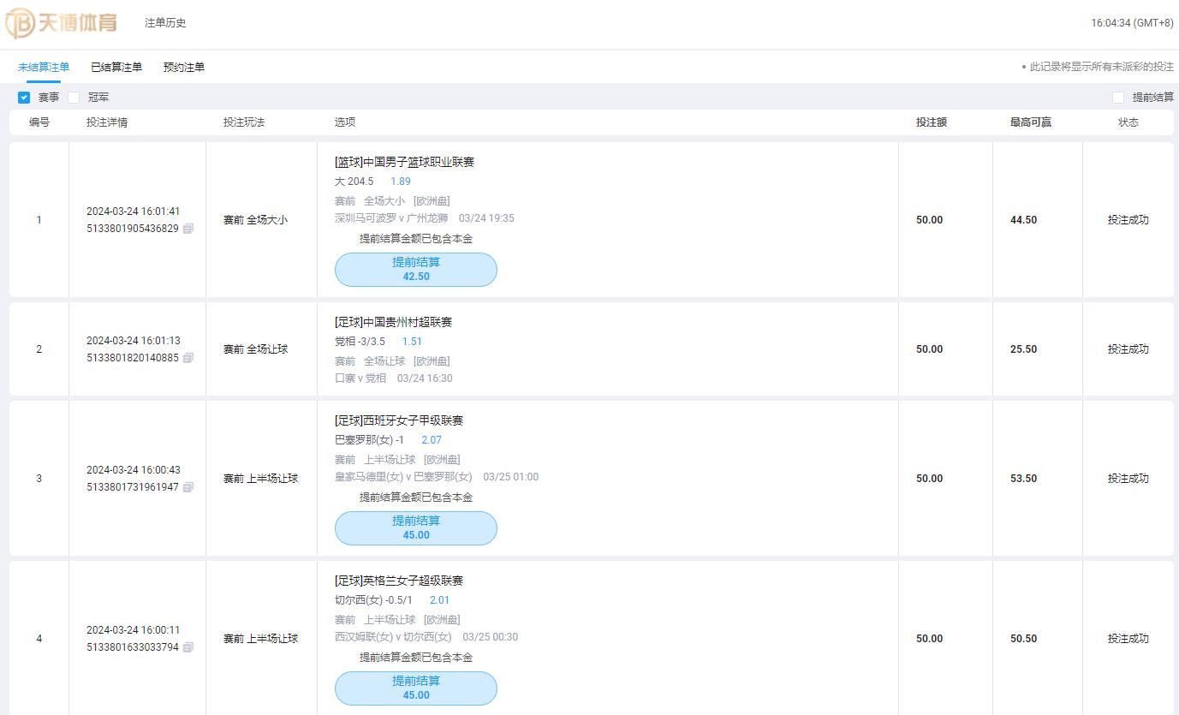Viewport: 1179px width, 715px height.
Task: Click timestamp 2024-03-24 16:01:13
Action: point(134,341)
